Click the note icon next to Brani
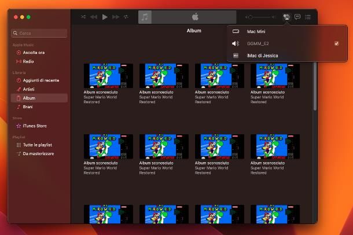Viewport: 353px width, 235px height. pos(19,107)
